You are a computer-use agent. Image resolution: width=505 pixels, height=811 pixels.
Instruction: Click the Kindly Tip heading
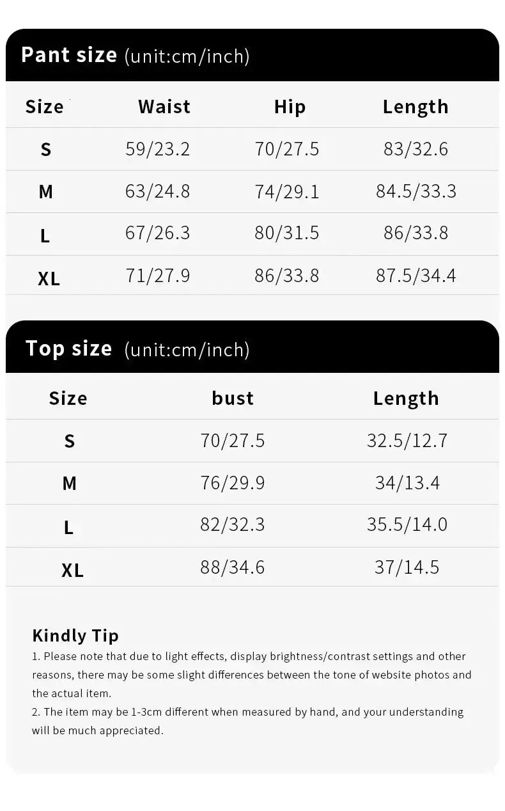75,636
